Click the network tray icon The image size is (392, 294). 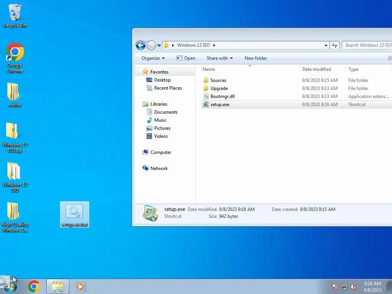pos(344,287)
